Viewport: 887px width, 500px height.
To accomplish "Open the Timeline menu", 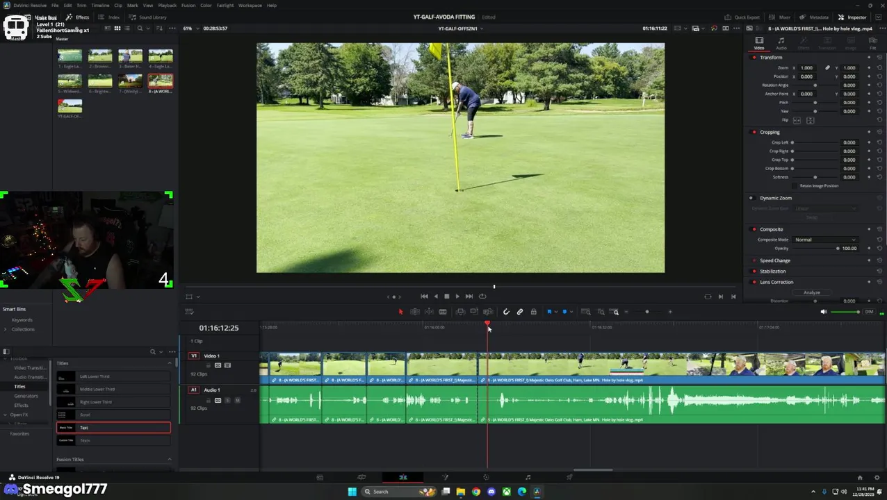I will coord(100,6).
